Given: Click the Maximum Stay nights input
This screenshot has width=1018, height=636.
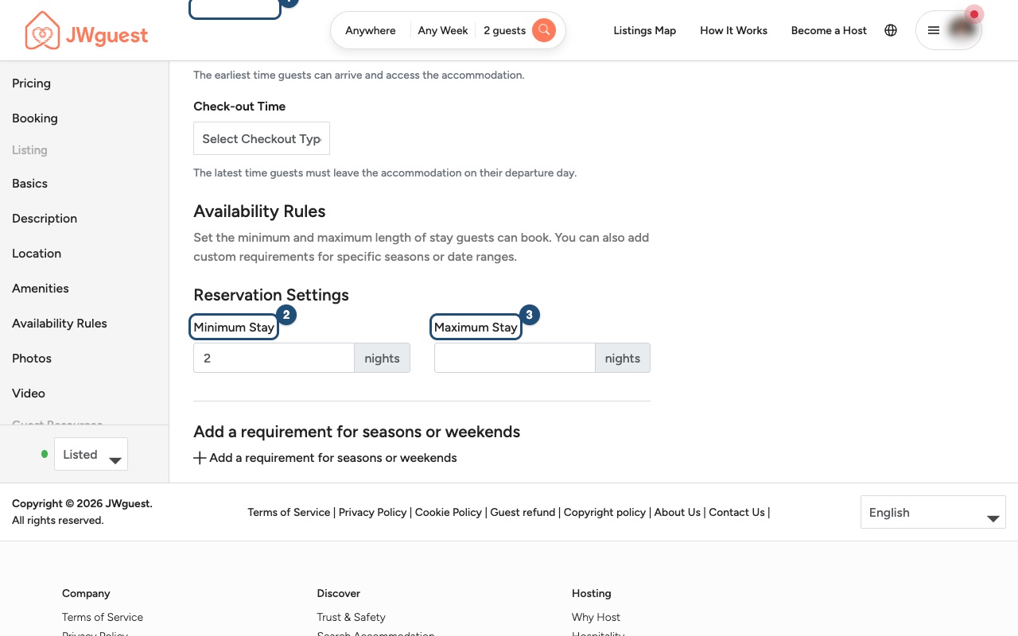Looking at the screenshot, I should pyautogui.click(x=515, y=358).
